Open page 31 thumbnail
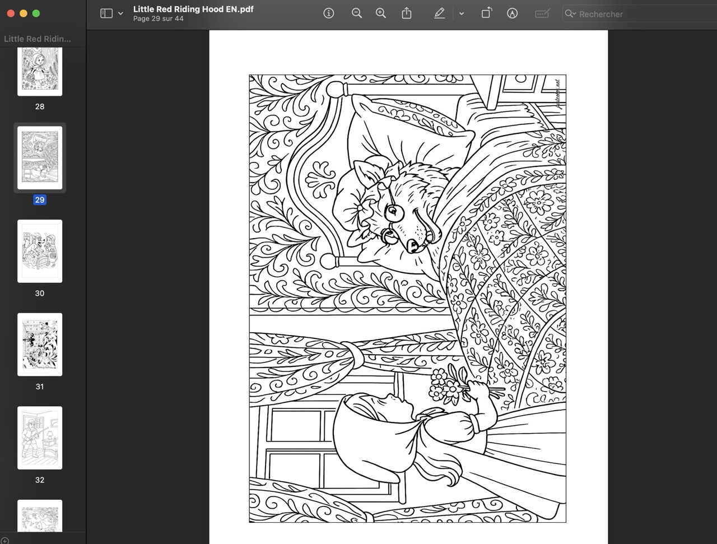This screenshot has height=544, width=717. click(x=40, y=344)
